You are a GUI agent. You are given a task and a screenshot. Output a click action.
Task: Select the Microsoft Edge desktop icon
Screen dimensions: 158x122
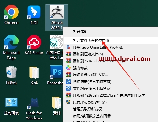pos(11,47)
